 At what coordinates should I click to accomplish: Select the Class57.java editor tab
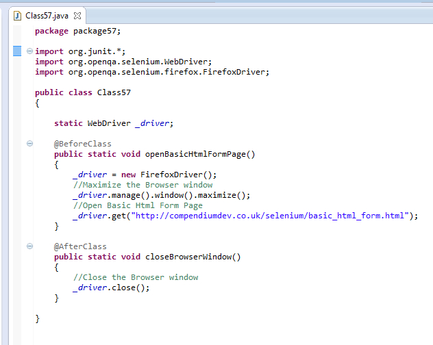[47, 16]
